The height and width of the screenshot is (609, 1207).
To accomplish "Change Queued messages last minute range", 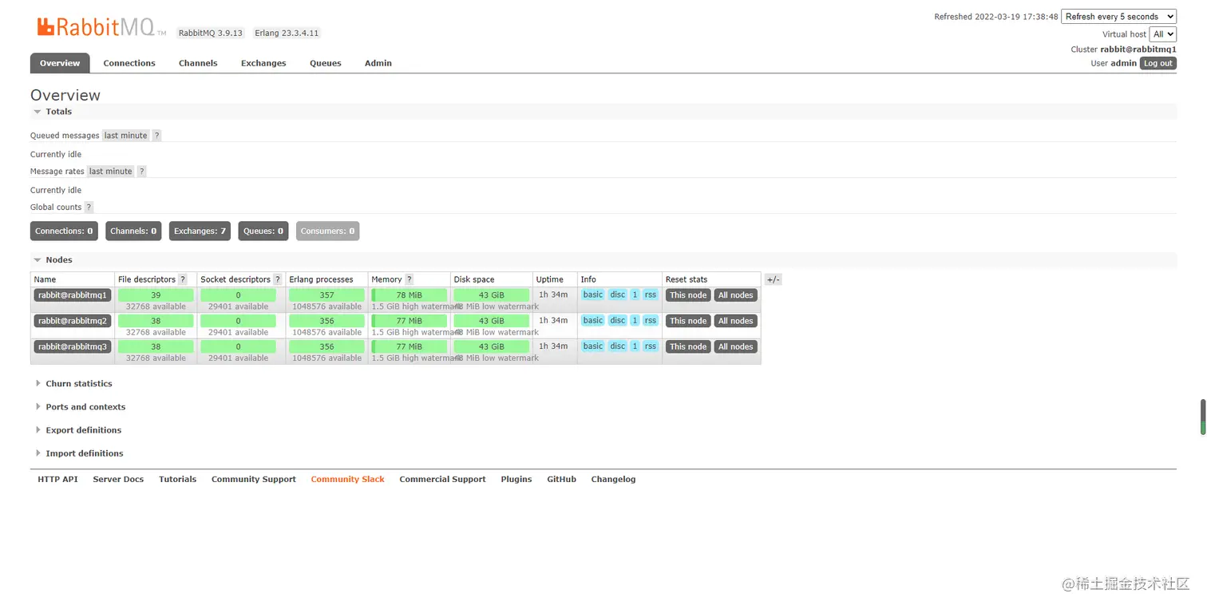I will pos(126,136).
